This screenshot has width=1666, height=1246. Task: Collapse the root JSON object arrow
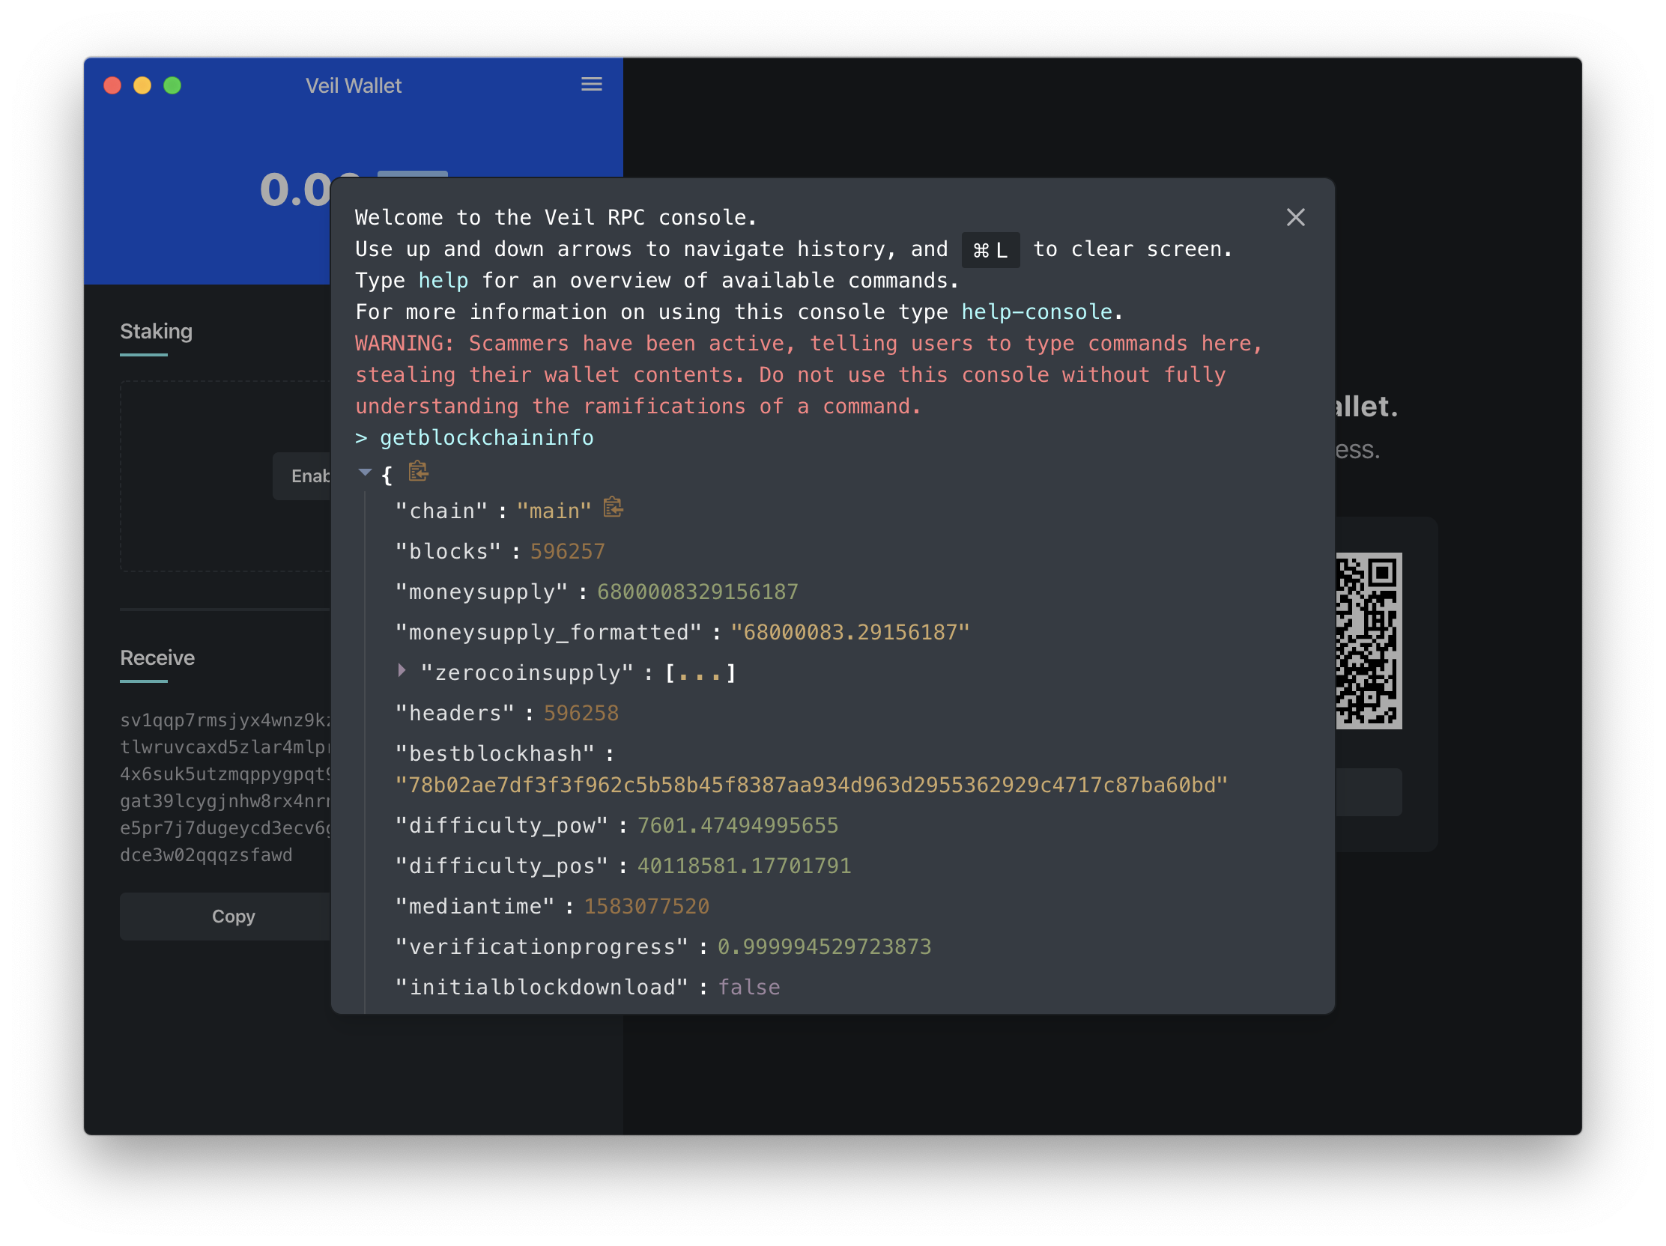click(366, 472)
